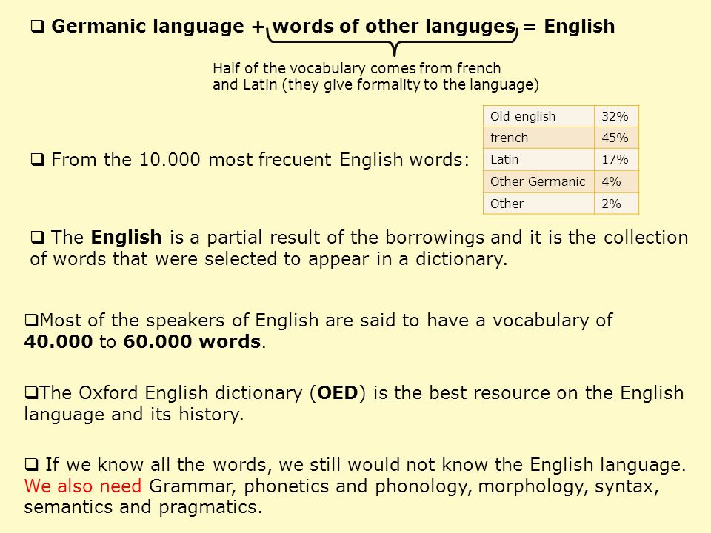Select the '45%' table cell
This screenshot has width=711, height=533.
pos(616,138)
